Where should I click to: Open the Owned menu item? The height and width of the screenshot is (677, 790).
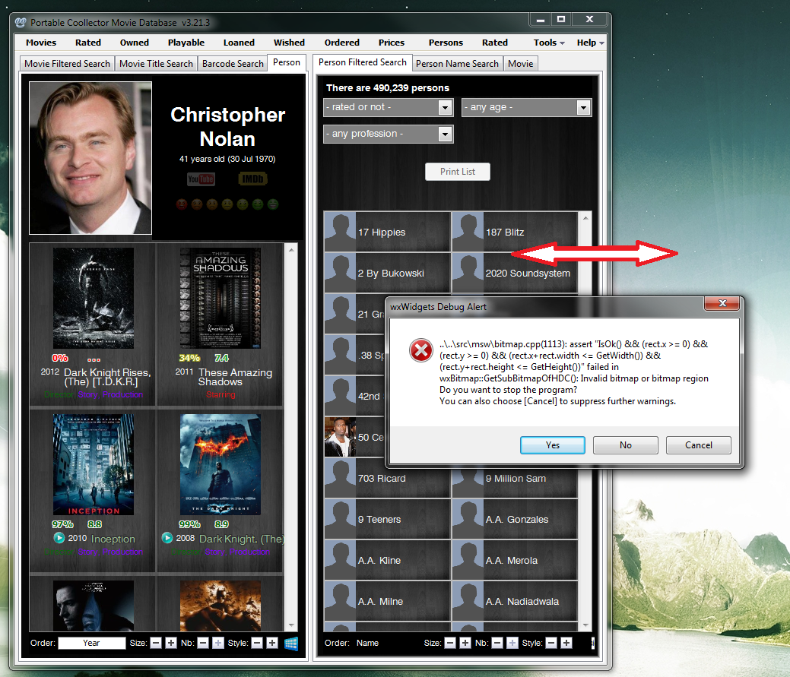[x=134, y=43]
